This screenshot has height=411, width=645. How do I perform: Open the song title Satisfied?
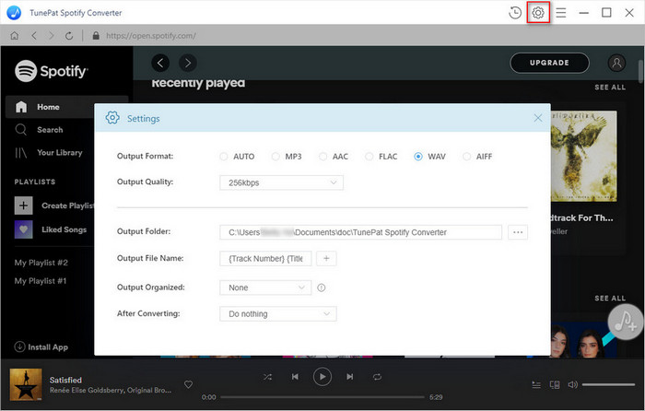[x=65, y=381]
